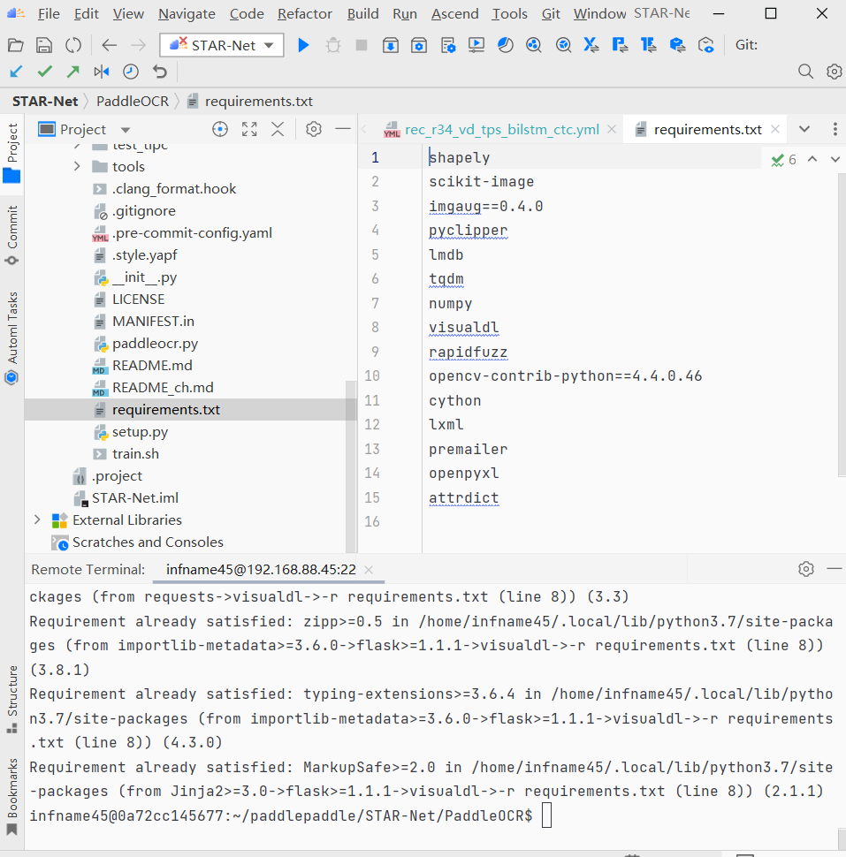The image size is (846, 857).
Task: Collapse all in Project panel
Action: [x=278, y=130]
